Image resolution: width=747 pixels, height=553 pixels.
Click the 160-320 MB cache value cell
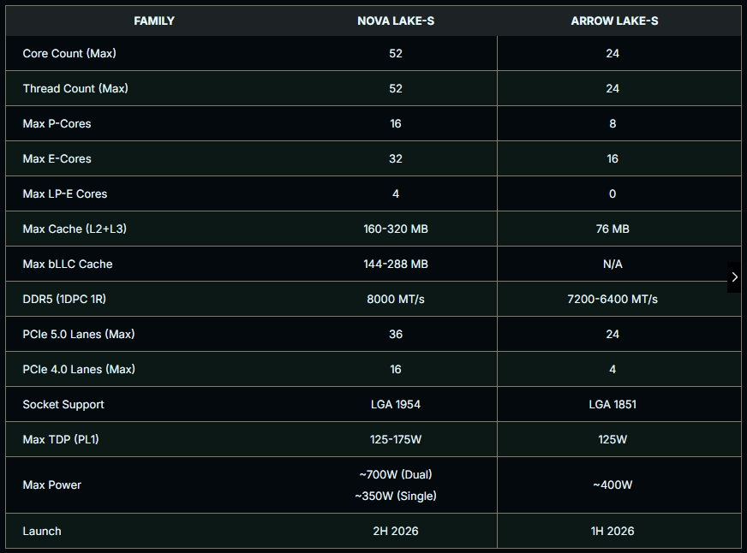click(396, 229)
